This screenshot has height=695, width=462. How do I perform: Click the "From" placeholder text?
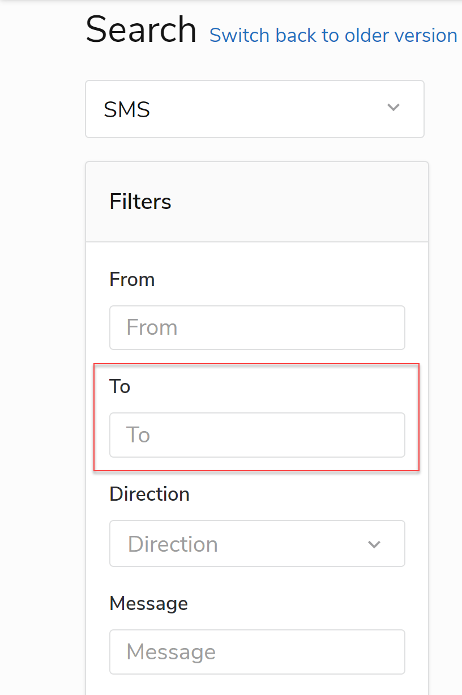[152, 328]
